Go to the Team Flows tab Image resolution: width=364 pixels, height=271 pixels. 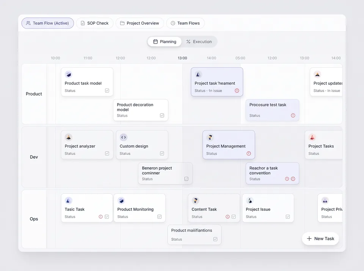click(185, 23)
